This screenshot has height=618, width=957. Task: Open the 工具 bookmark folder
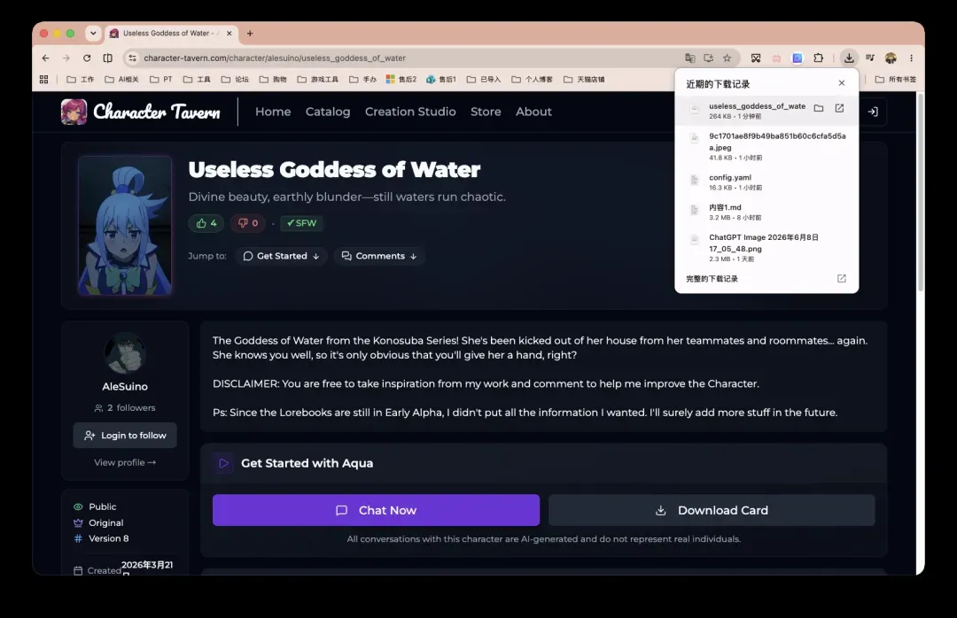[x=197, y=80]
